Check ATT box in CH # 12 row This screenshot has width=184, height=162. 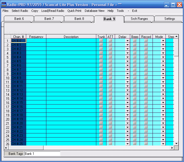coord(110,90)
